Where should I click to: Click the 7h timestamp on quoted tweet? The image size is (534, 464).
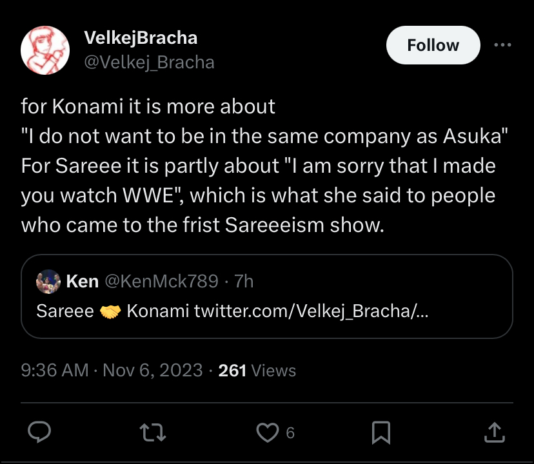(244, 281)
